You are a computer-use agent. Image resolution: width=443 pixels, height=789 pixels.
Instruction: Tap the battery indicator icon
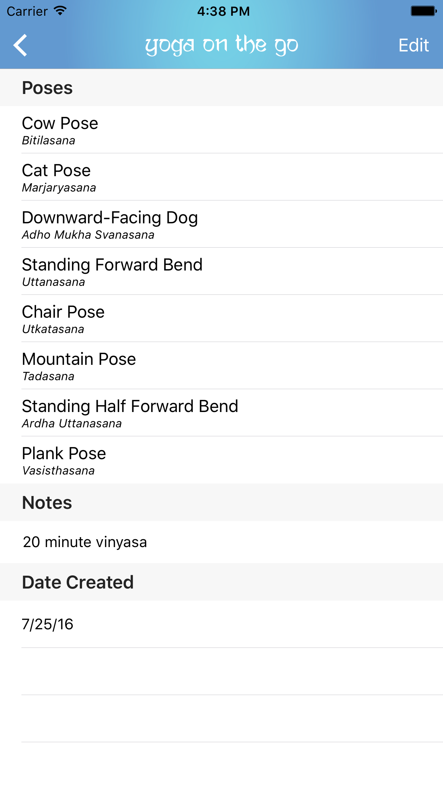click(x=424, y=11)
